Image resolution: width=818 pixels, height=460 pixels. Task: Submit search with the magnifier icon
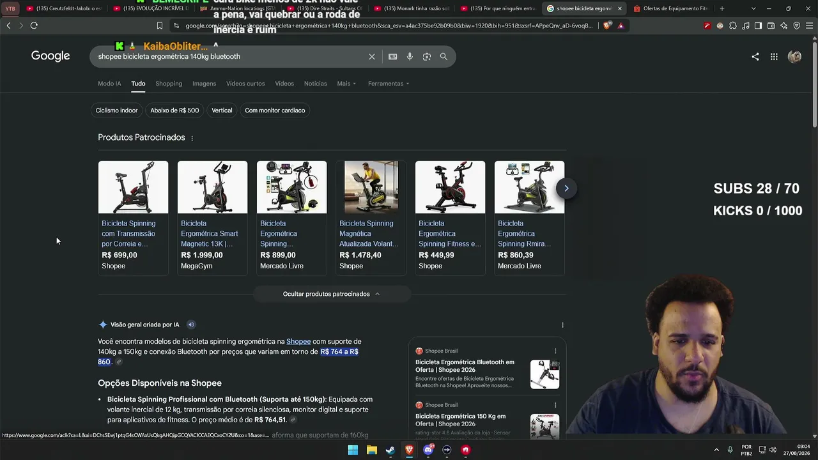click(x=444, y=57)
